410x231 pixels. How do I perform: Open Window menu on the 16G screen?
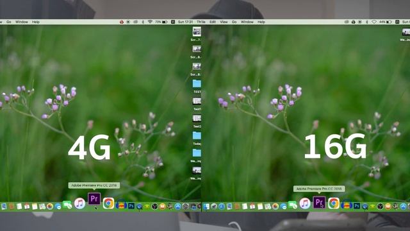click(247, 22)
